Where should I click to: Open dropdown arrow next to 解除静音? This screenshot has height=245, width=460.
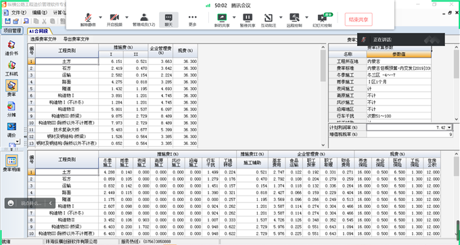click(100, 18)
